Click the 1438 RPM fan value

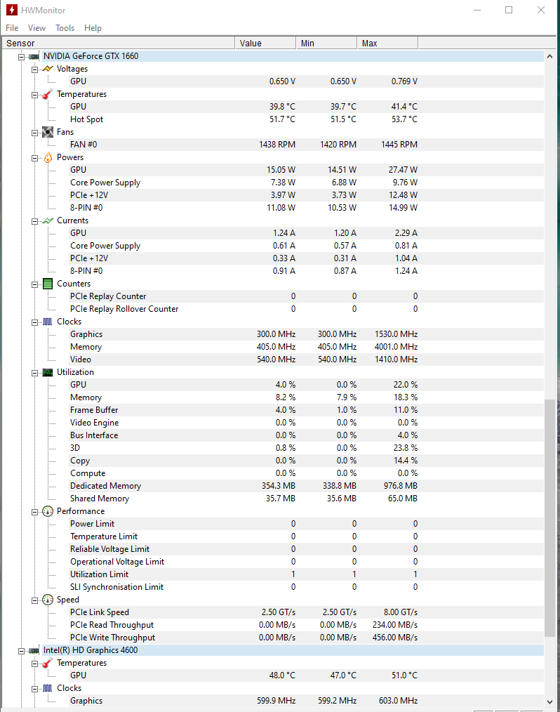tap(277, 145)
